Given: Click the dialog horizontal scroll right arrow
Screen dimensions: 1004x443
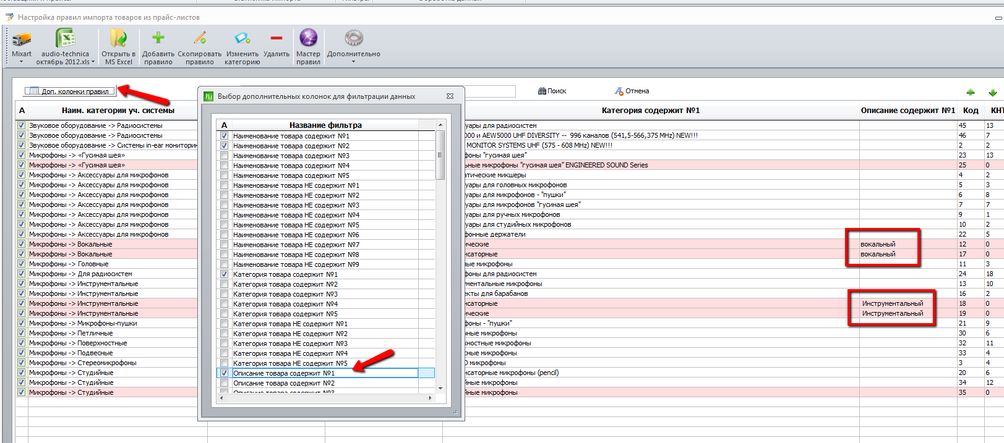Looking at the screenshot, I should point(430,398).
